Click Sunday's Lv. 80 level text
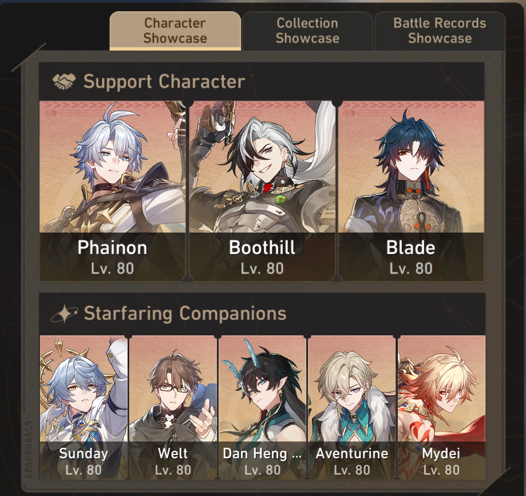Screen dimensions: 526x496 (x=84, y=470)
